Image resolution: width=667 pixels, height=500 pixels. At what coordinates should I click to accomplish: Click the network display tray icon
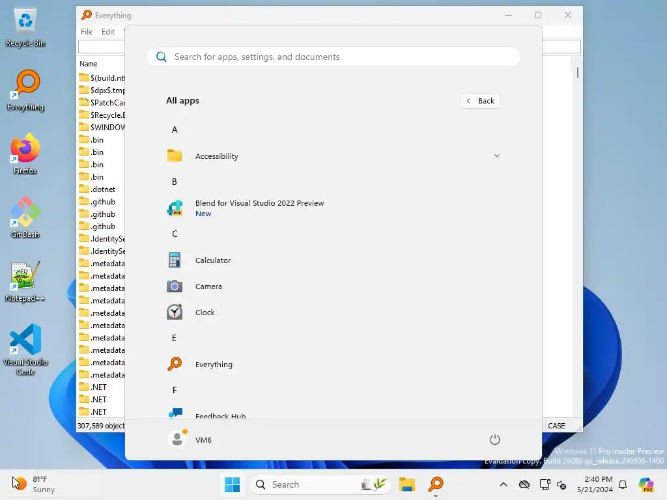(545, 484)
